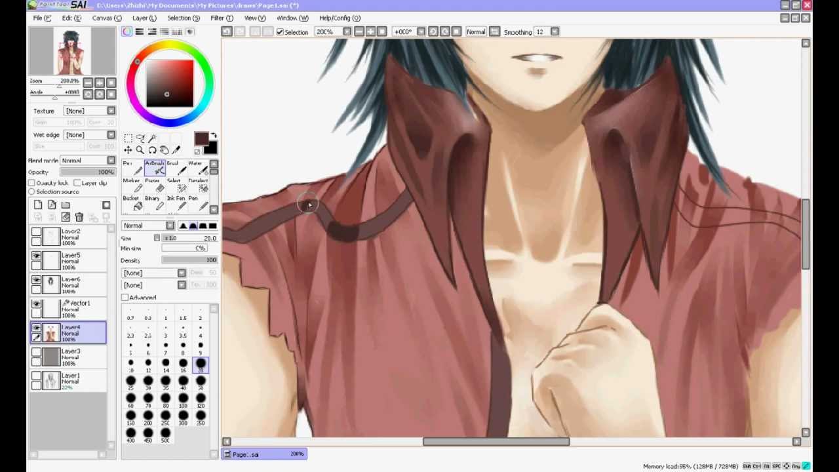Create a new linework layer
839x472 pixels.
52,205
